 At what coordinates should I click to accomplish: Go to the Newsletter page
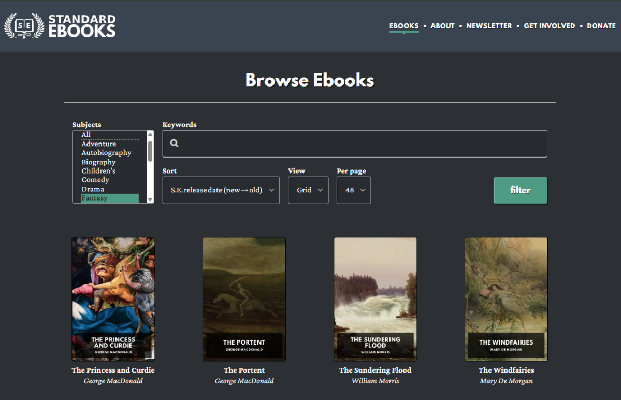(489, 26)
